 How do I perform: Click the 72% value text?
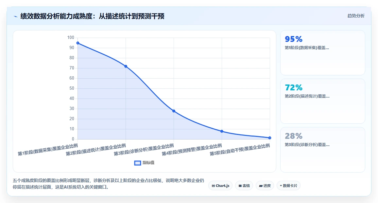(293, 88)
